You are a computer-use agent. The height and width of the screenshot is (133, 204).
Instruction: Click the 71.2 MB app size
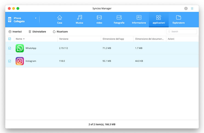(x=107, y=48)
